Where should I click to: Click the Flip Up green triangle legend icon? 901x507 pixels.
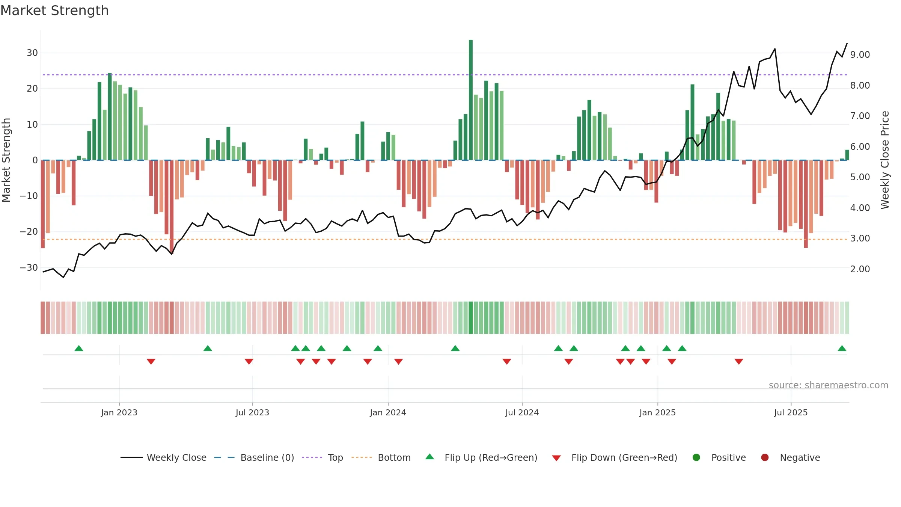click(x=430, y=457)
